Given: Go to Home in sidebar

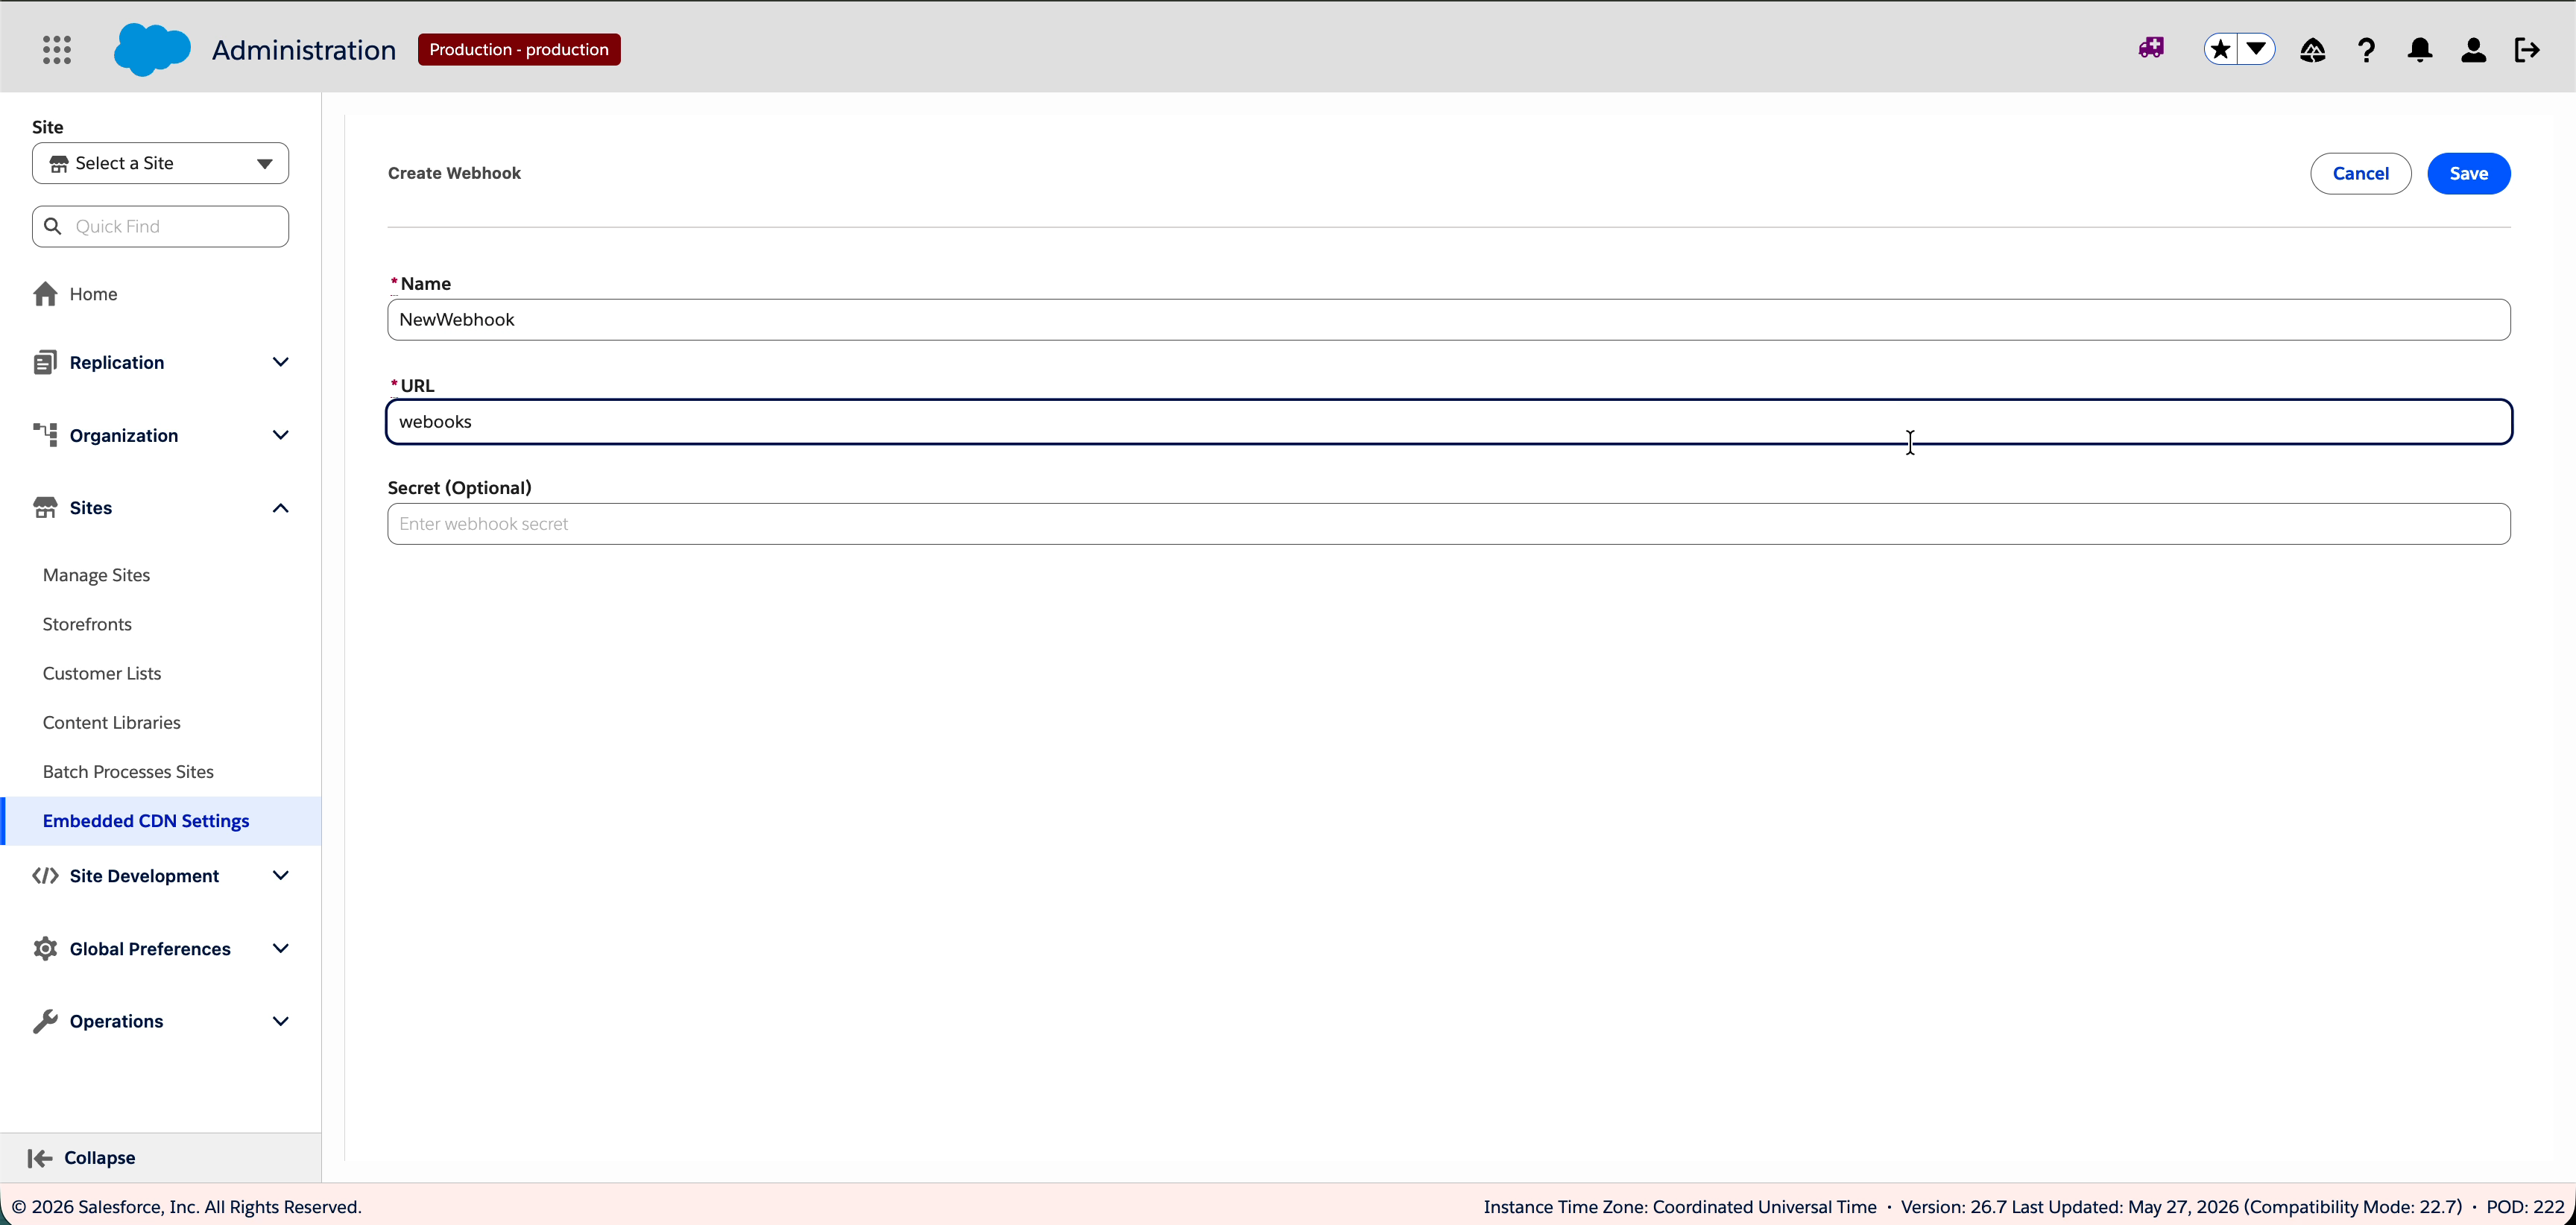Looking at the screenshot, I should pyautogui.click(x=93, y=294).
